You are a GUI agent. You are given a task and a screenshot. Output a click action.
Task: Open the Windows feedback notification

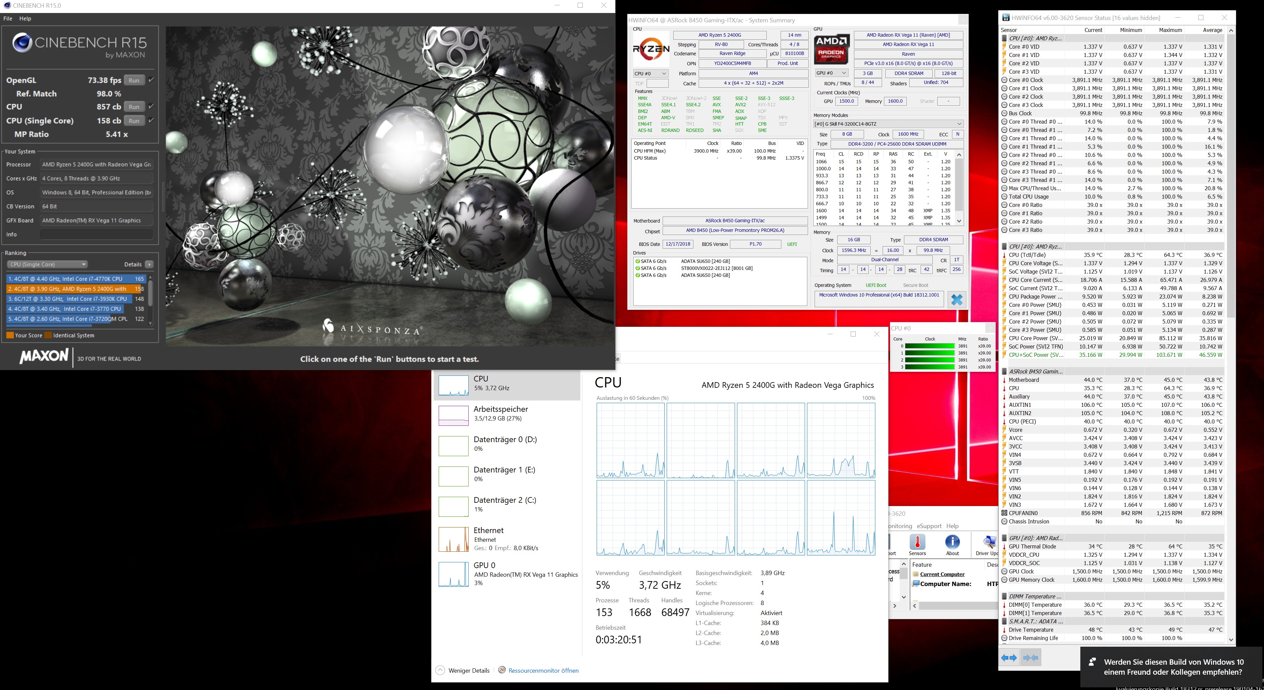pos(1171,667)
